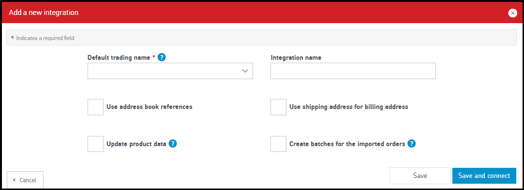The width and height of the screenshot is (524, 190).
Task: Open the Default trading name dropdown
Action: (170, 71)
